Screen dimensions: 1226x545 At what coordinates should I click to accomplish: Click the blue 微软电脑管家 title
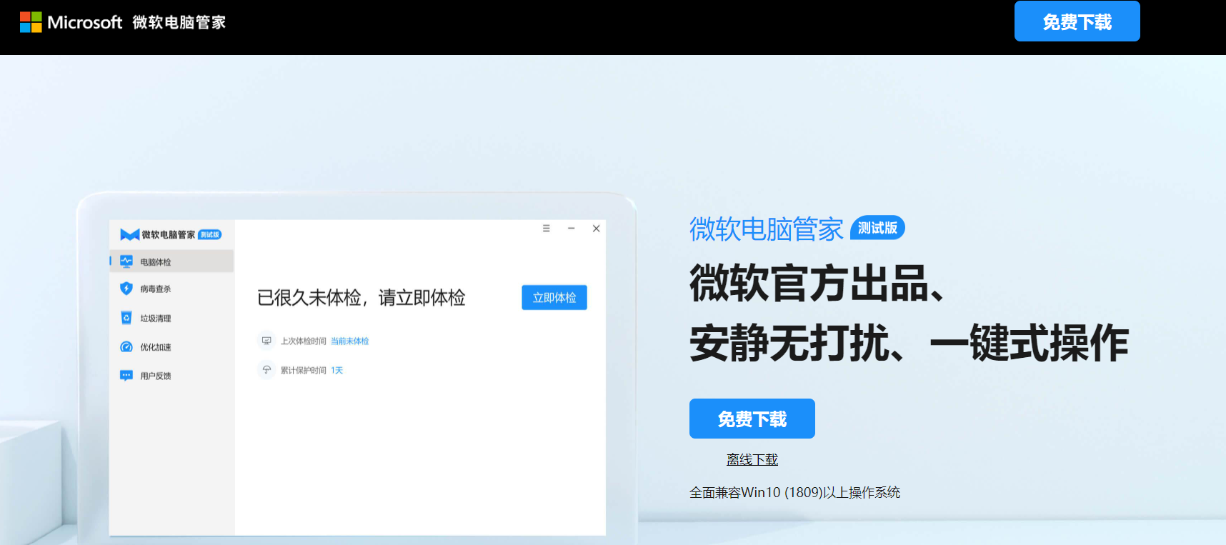(x=767, y=229)
